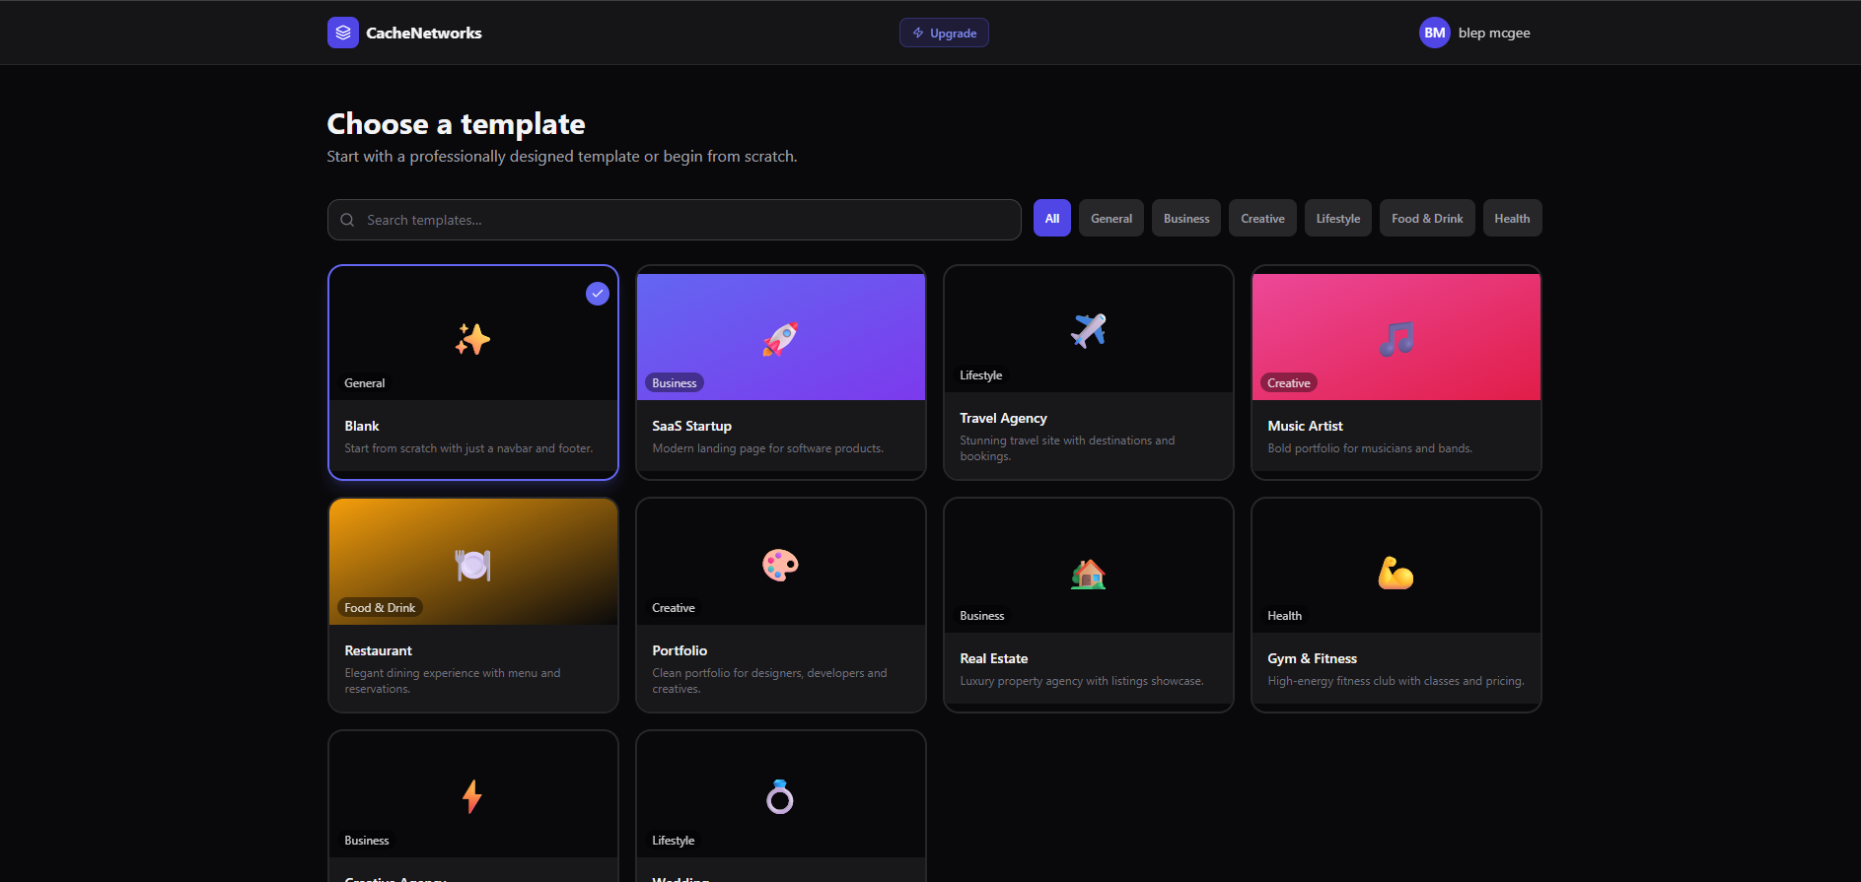
Task: Click 'High-energy fitness club with classes' description
Action: (x=1396, y=681)
